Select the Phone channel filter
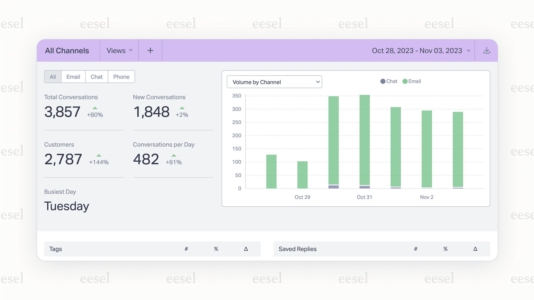 (x=121, y=77)
